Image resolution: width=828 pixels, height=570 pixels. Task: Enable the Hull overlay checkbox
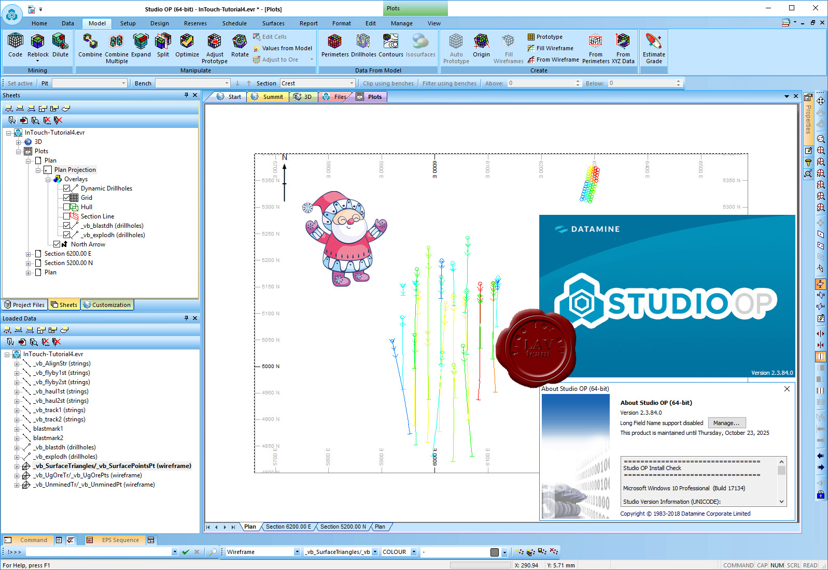(66, 207)
